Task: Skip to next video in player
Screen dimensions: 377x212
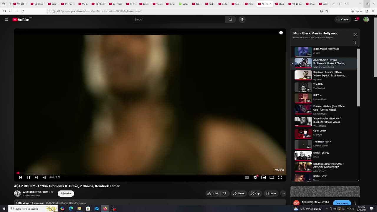Action: (36, 177)
